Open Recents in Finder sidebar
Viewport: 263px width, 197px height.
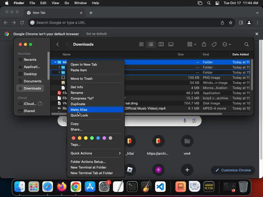pyautogui.click(x=30, y=60)
